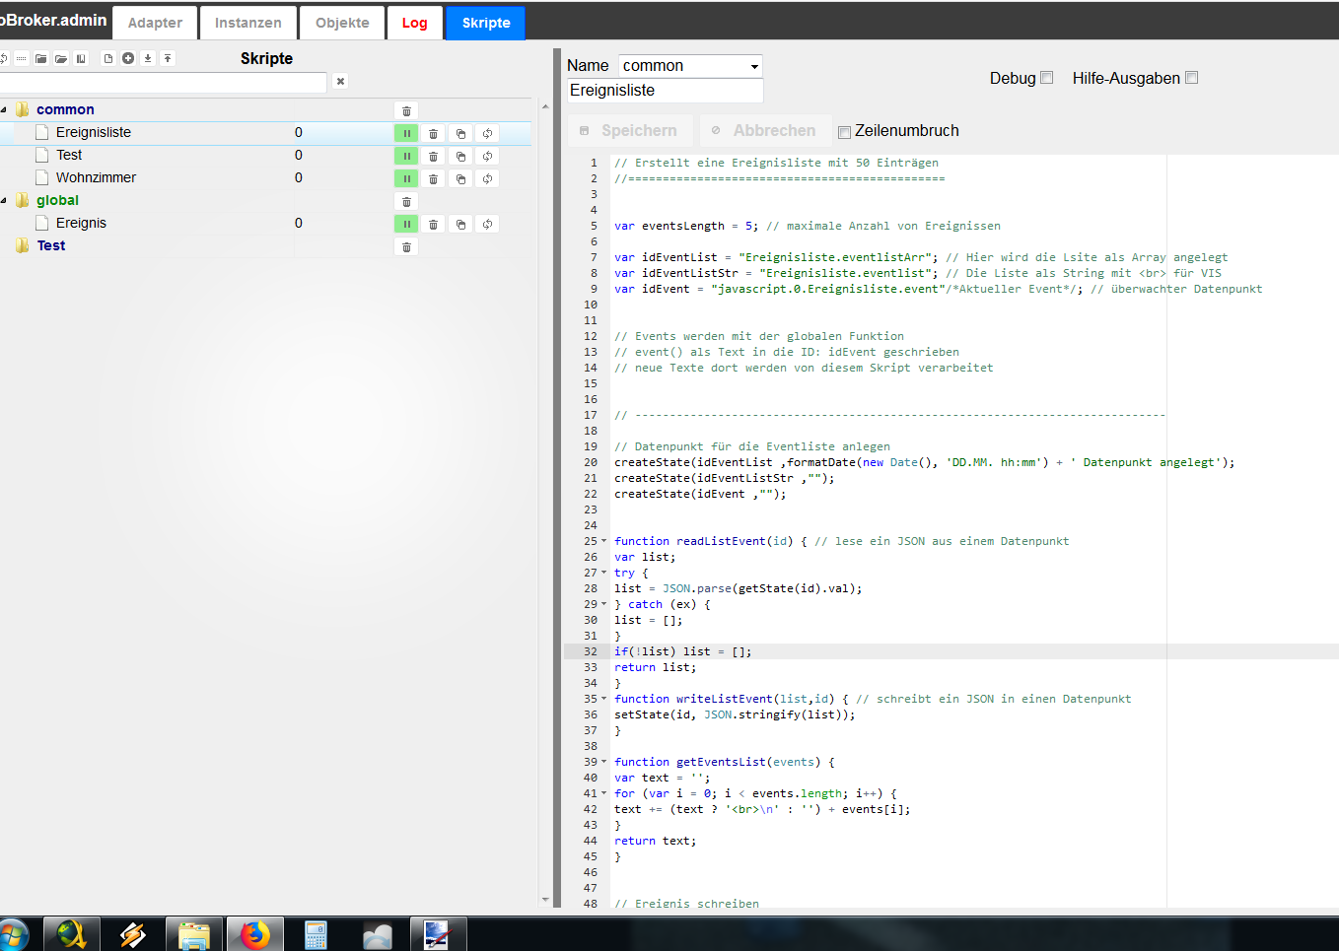Click the collapse-all folders icon in script toolbar
This screenshot has height=951, width=1339.
coord(41,58)
